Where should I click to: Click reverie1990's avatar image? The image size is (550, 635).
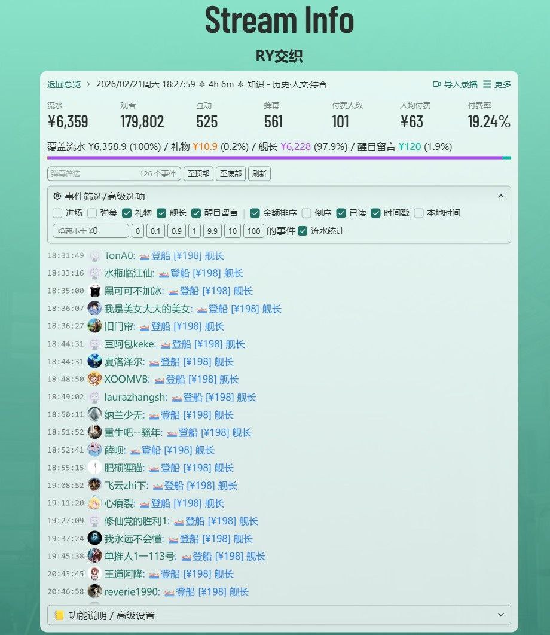click(95, 591)
